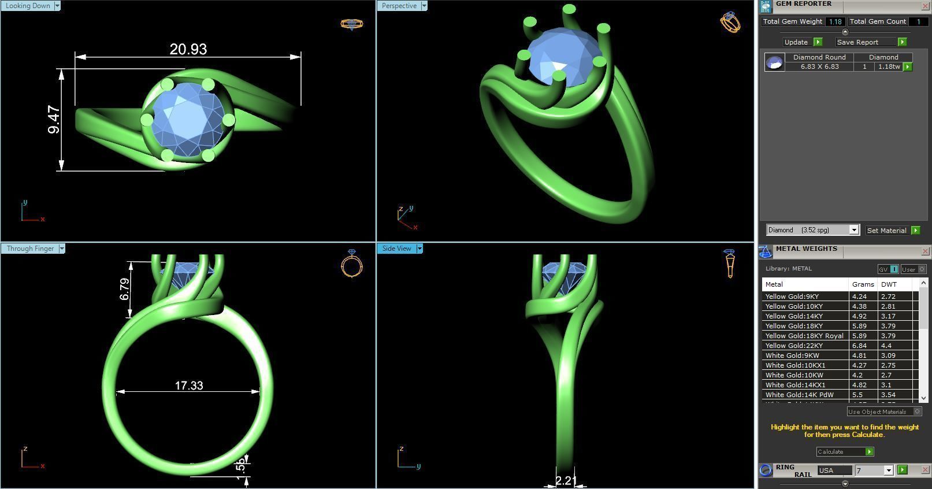Viewport: 932px width, 489px height.
Task: Select the Yellow Gold:18KY Royal row
Action: (840, 336)
